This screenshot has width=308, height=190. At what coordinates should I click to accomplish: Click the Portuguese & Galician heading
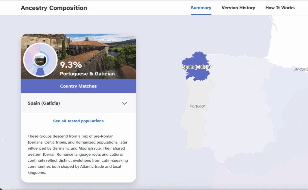click(87, 74)
